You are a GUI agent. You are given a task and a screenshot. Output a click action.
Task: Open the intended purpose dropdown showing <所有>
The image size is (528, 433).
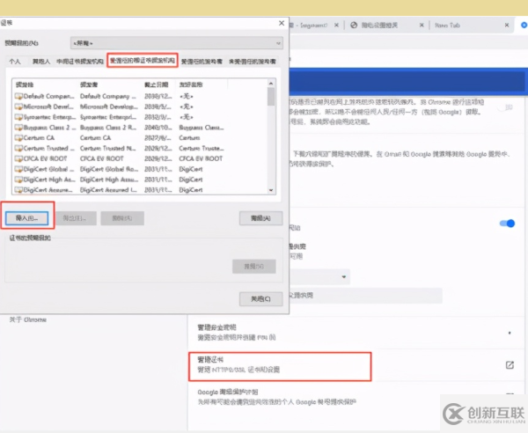pos(177,43)
